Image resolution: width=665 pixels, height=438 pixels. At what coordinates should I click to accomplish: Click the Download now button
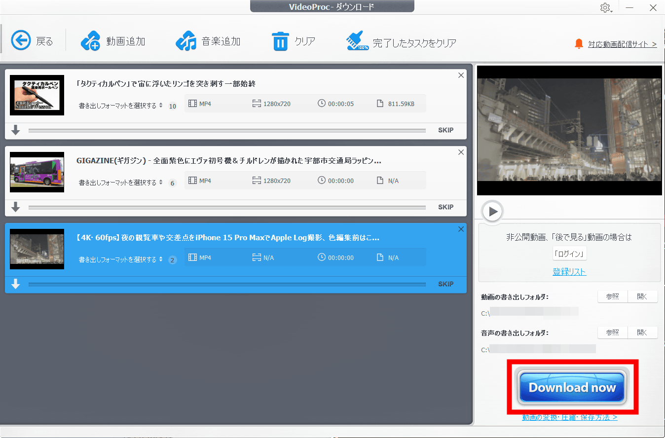572,387
